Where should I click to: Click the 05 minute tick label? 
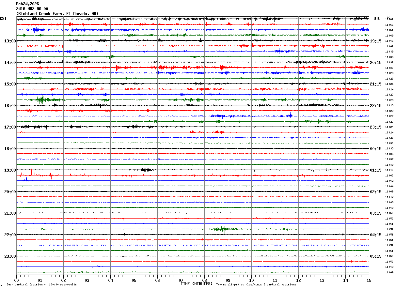point(134,280)
